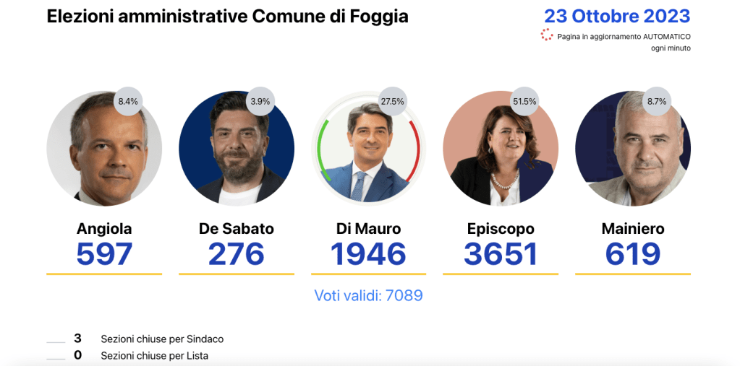Click Mainiero's vote count 619

tap(633, 254)
